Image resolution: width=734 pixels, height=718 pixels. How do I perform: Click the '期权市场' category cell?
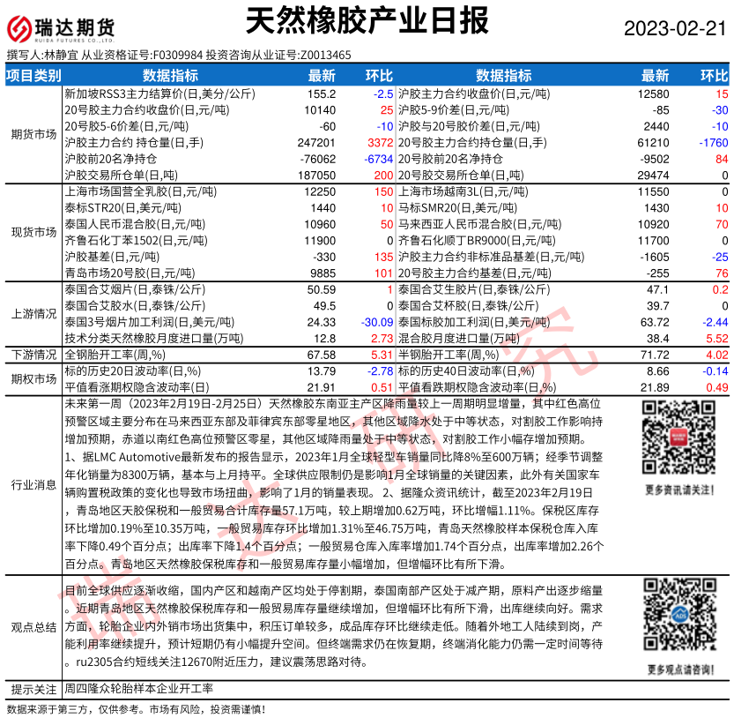pyautogui.click(x=33, y=378)
